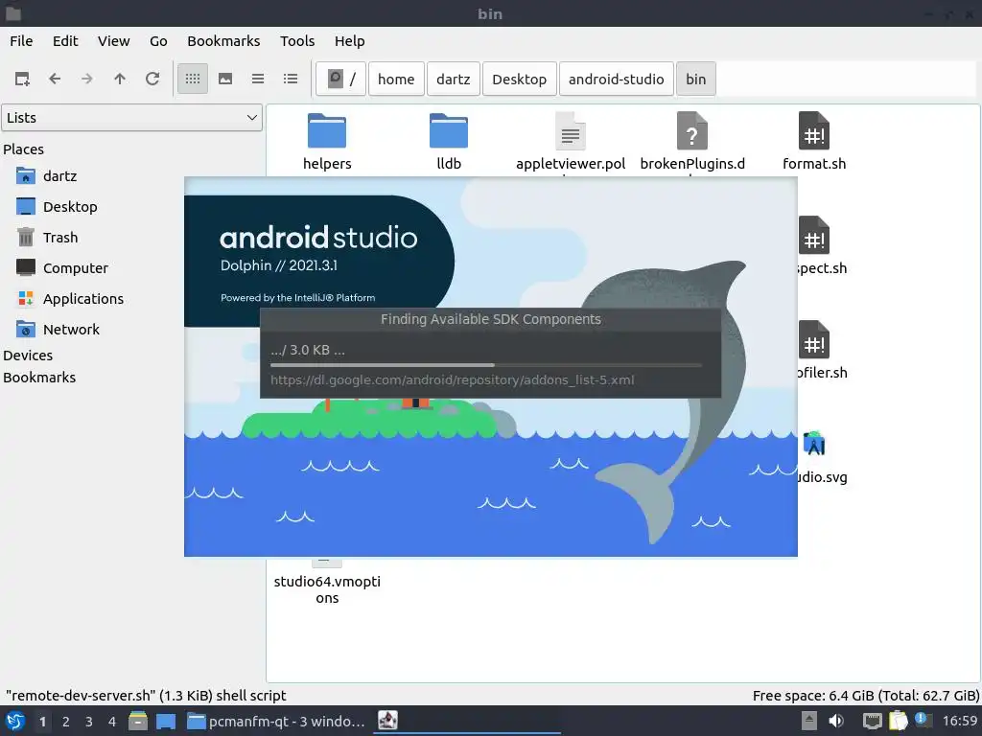Select the format.sh script icon
The height and width of the screenshot is (736, 982).
pos(814,130)
